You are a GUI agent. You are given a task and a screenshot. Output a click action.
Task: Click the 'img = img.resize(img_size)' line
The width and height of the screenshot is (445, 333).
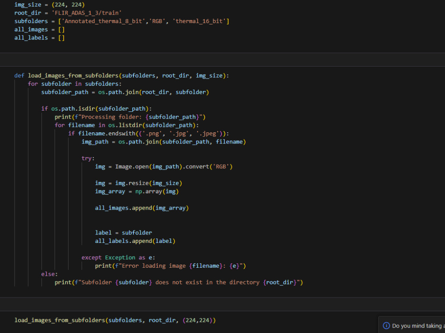click(138, 183)
